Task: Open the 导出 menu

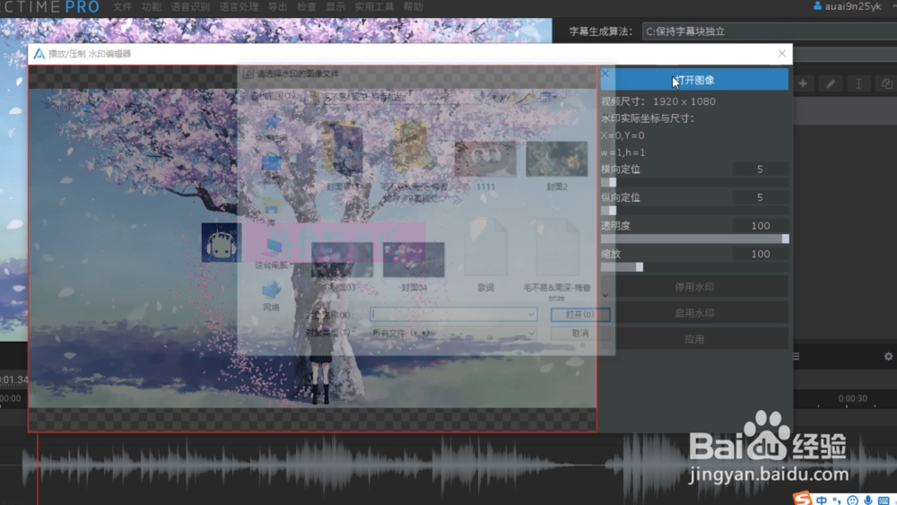Action: pyautogui.click(x=278, y=7)
